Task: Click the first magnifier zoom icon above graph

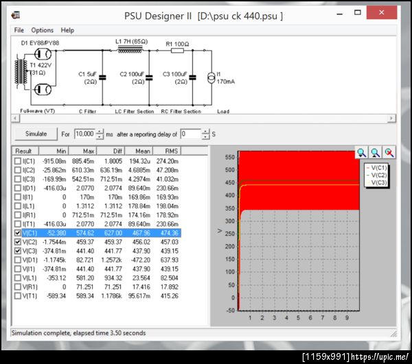Action: (362, 153)
